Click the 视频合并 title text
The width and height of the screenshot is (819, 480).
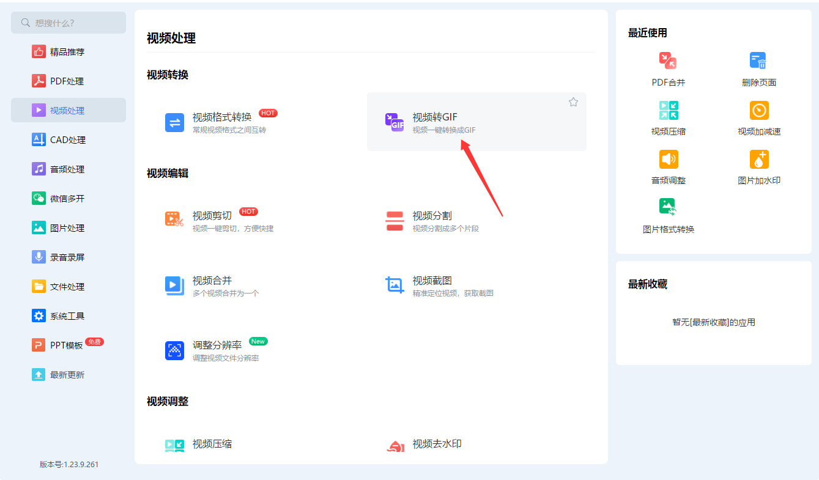click(x=212, y=281)
